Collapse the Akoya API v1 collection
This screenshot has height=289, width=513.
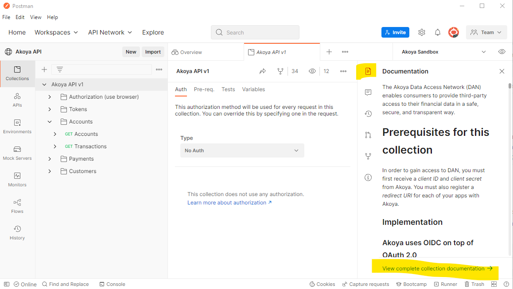click(x=44, y=85)
